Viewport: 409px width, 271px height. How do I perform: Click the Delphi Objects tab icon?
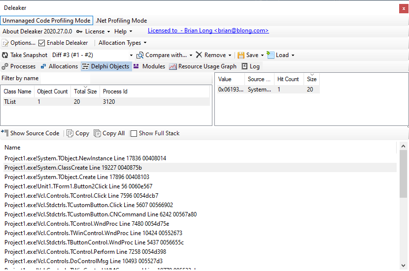(x=85, y=66)
